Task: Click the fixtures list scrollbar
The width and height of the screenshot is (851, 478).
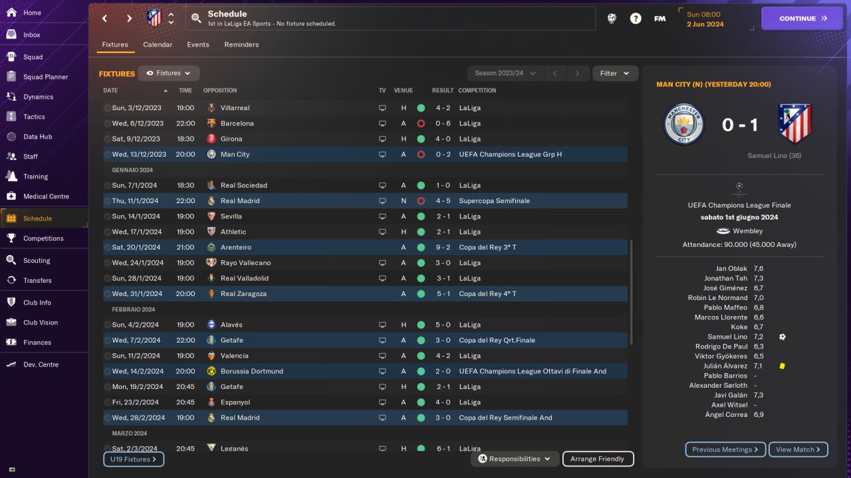Action: tap(631, 292)
